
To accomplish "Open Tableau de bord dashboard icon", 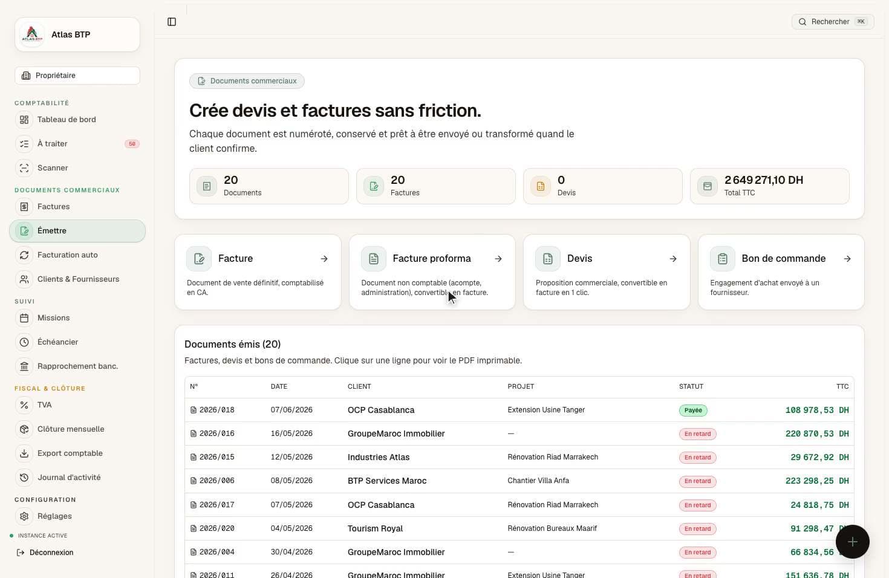I will [24, 120].
